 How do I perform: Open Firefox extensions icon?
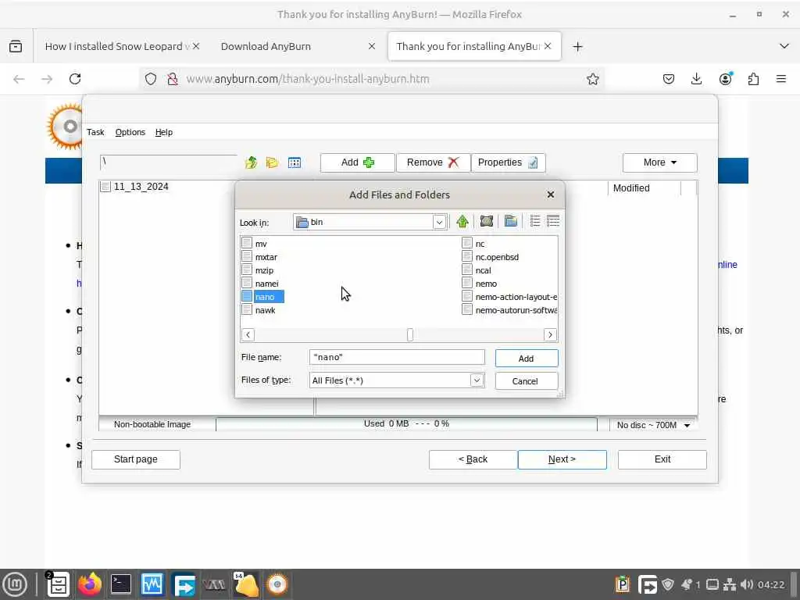click(753, 79)
